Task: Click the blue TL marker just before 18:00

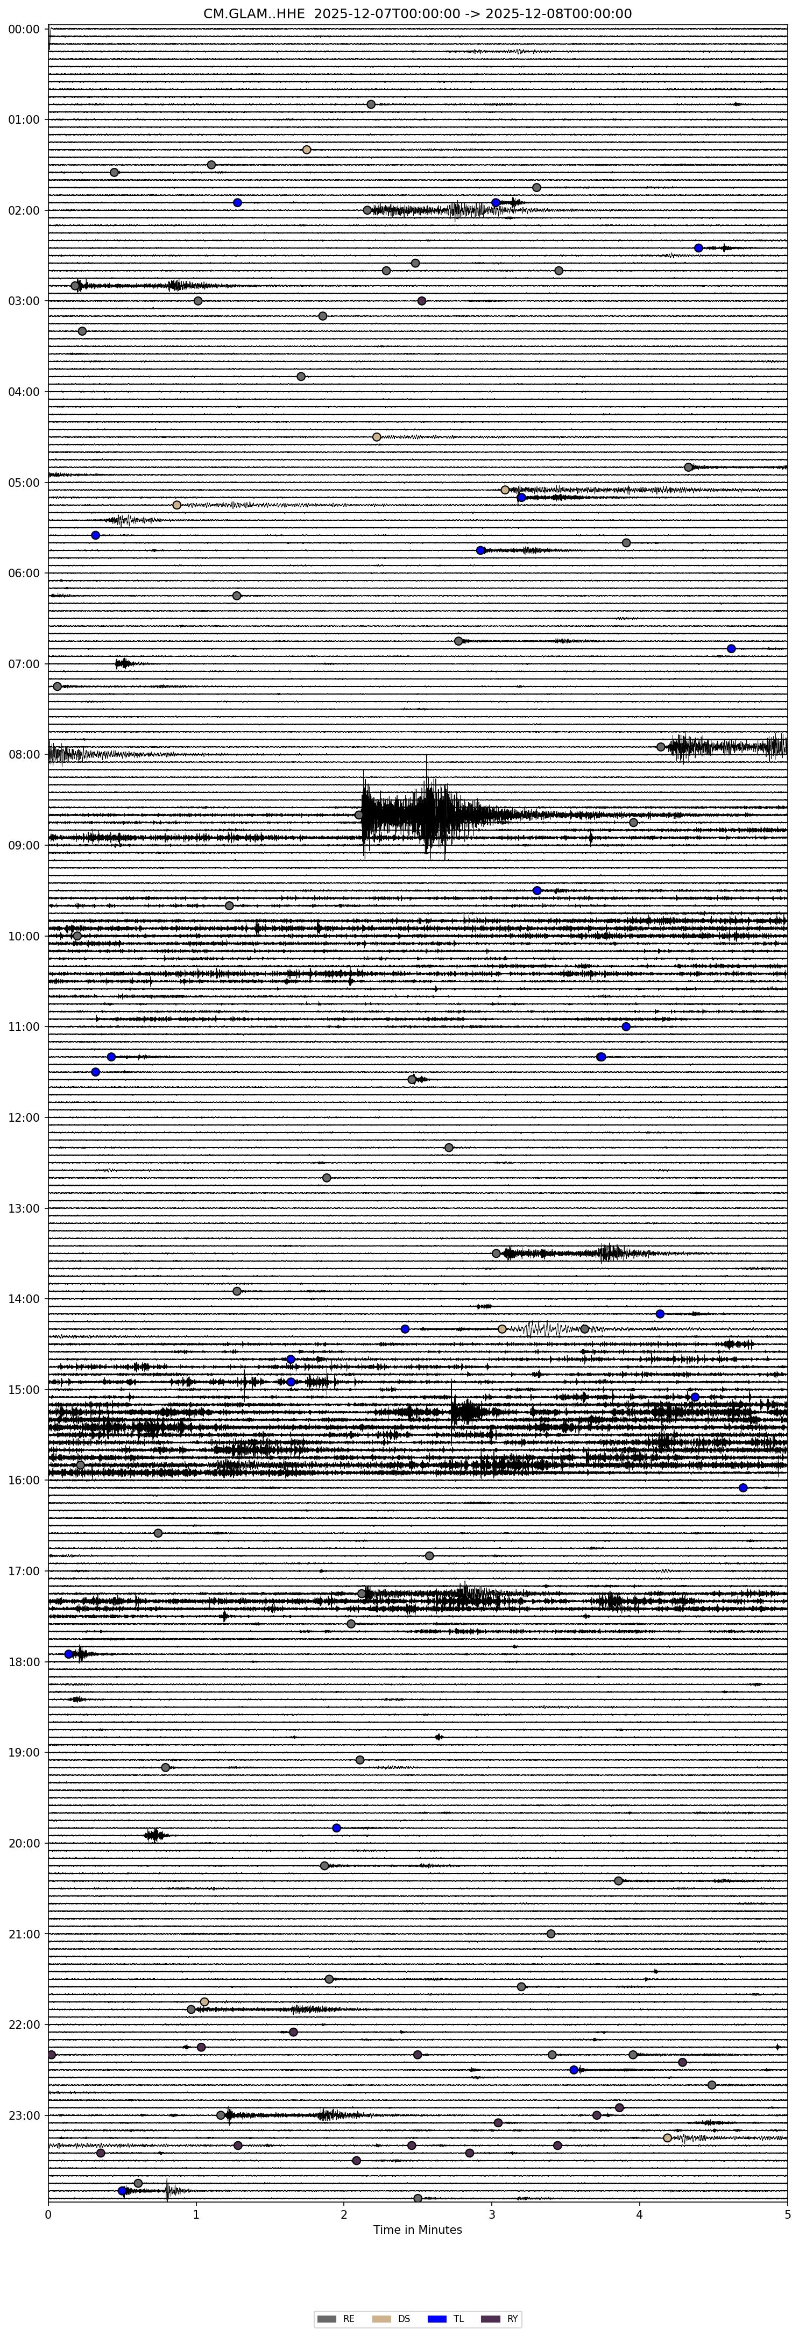Action: [69, 1654]
